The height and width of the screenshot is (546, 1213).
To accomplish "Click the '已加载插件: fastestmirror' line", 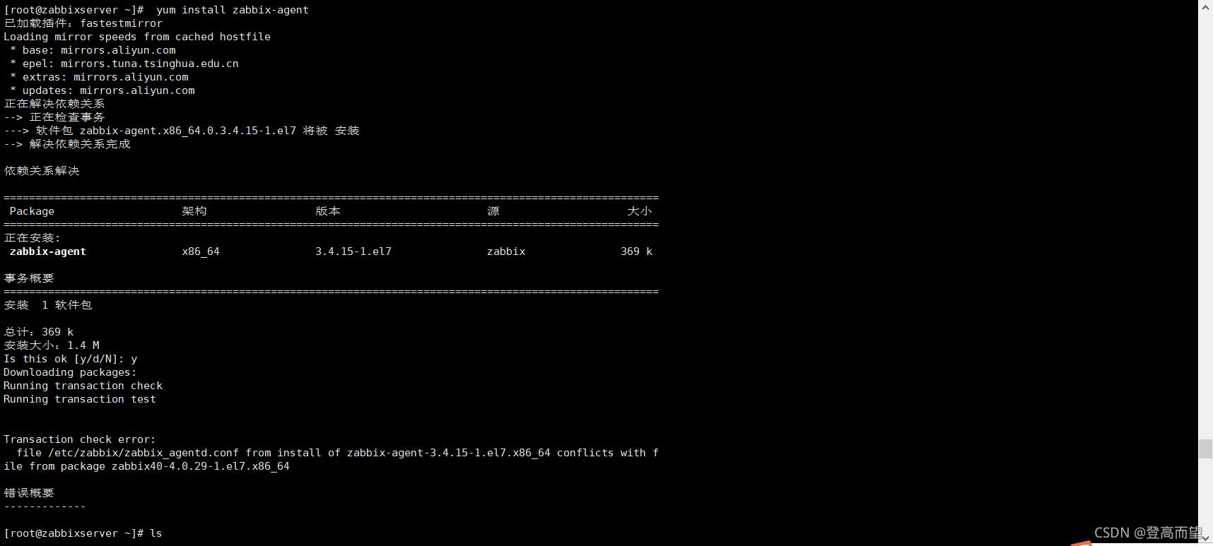I will 83,23.
